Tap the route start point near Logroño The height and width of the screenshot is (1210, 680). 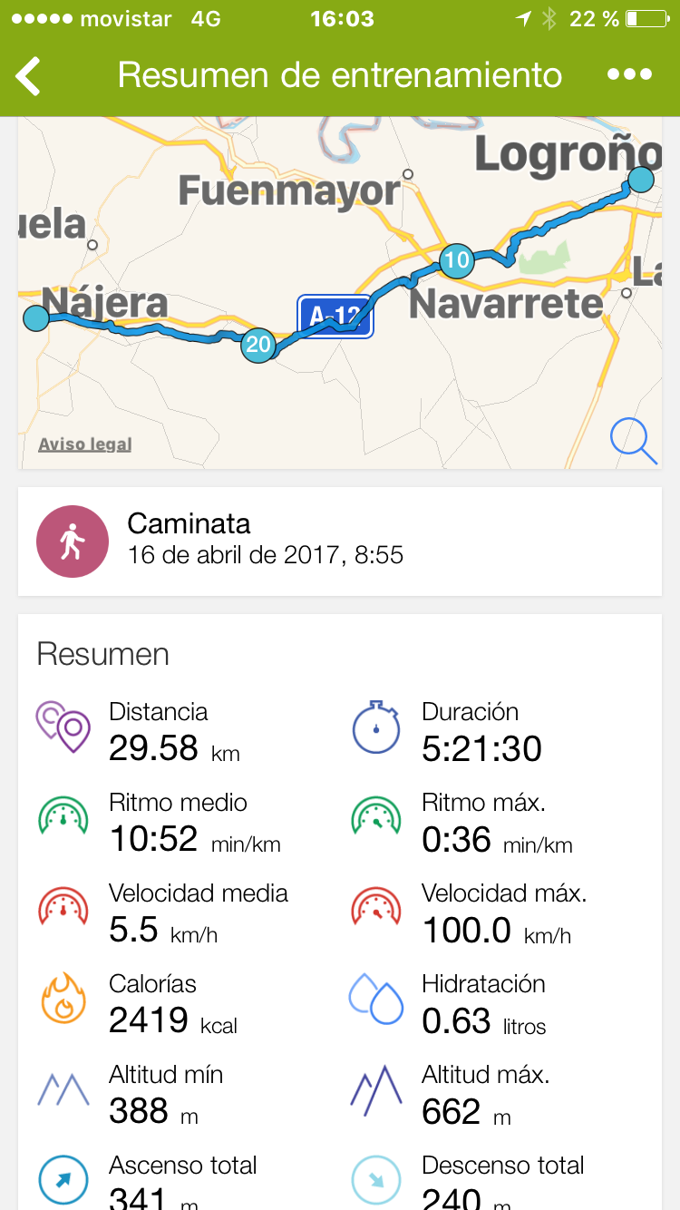(x=641, y=179)
